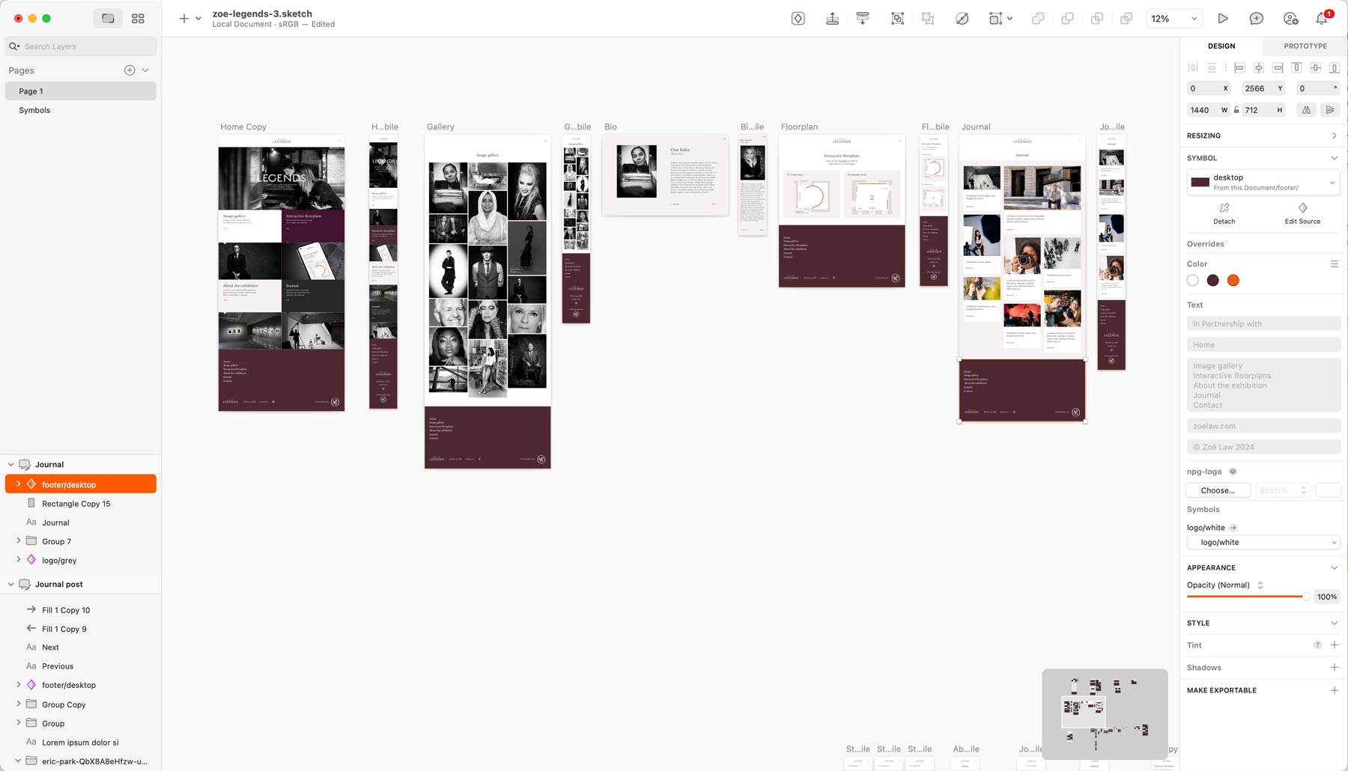
Task: Open the 12% zoom dropdown
Action: pyautogui.click(x=1174, y=19)
